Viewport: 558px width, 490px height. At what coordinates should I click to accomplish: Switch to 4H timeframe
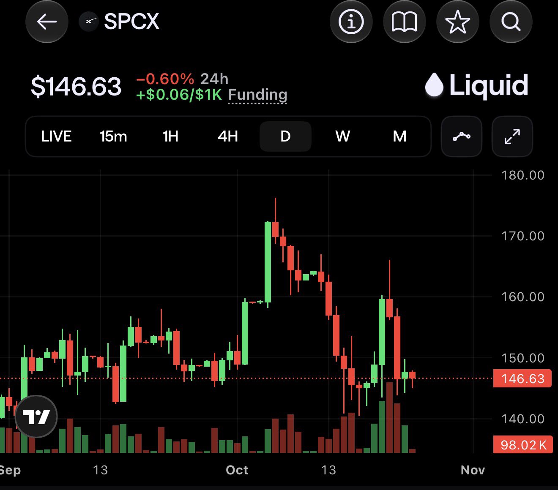[228, 136]
